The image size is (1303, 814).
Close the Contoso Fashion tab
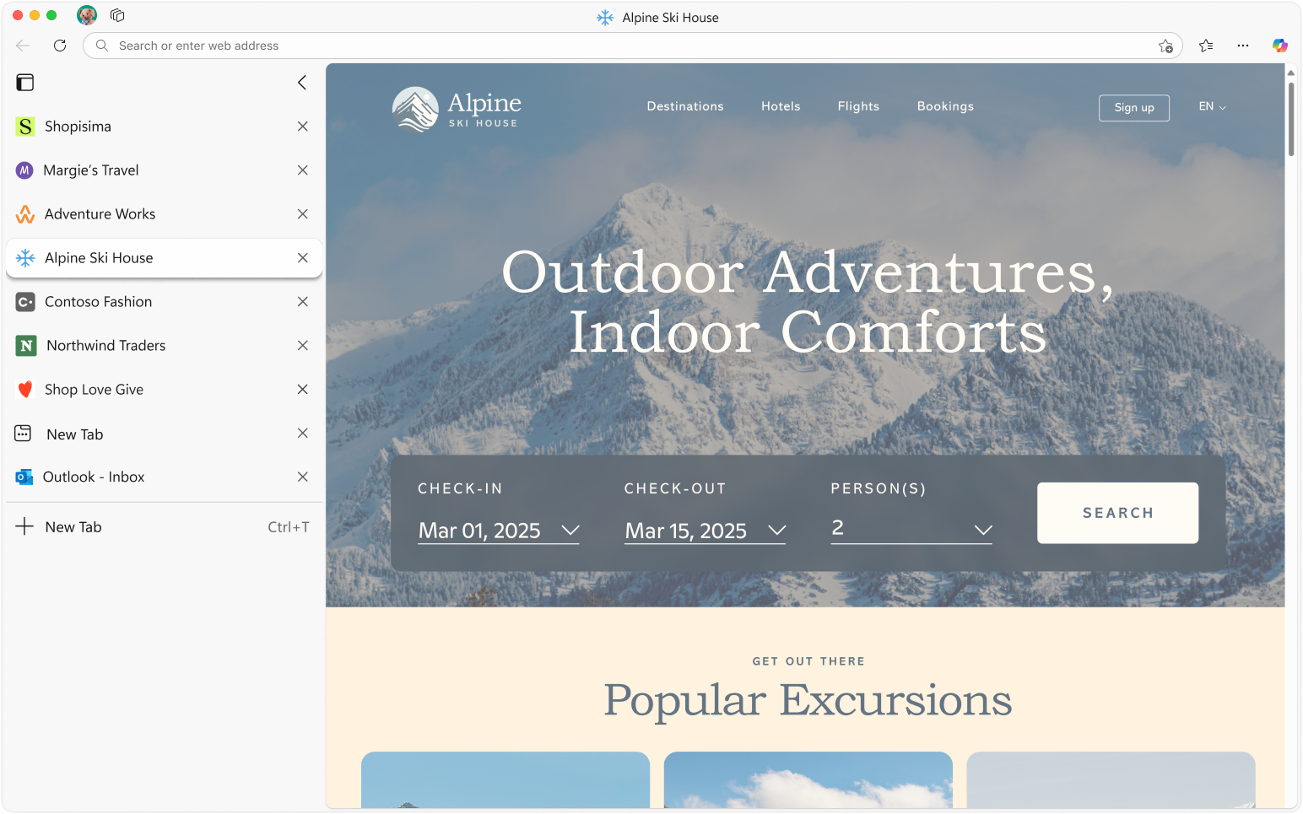[303, 302]
